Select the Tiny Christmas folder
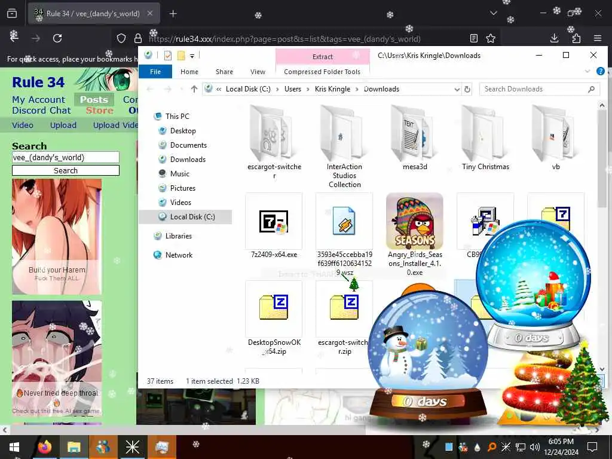 pos(485,138)
